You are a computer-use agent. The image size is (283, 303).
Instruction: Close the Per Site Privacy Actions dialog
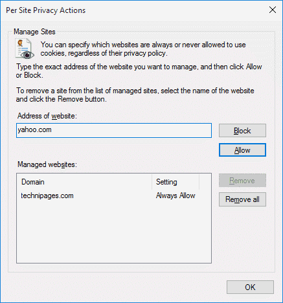tap(273, 10)
